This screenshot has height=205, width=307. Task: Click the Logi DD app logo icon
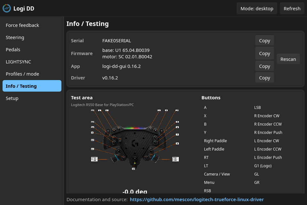point(7,8)
